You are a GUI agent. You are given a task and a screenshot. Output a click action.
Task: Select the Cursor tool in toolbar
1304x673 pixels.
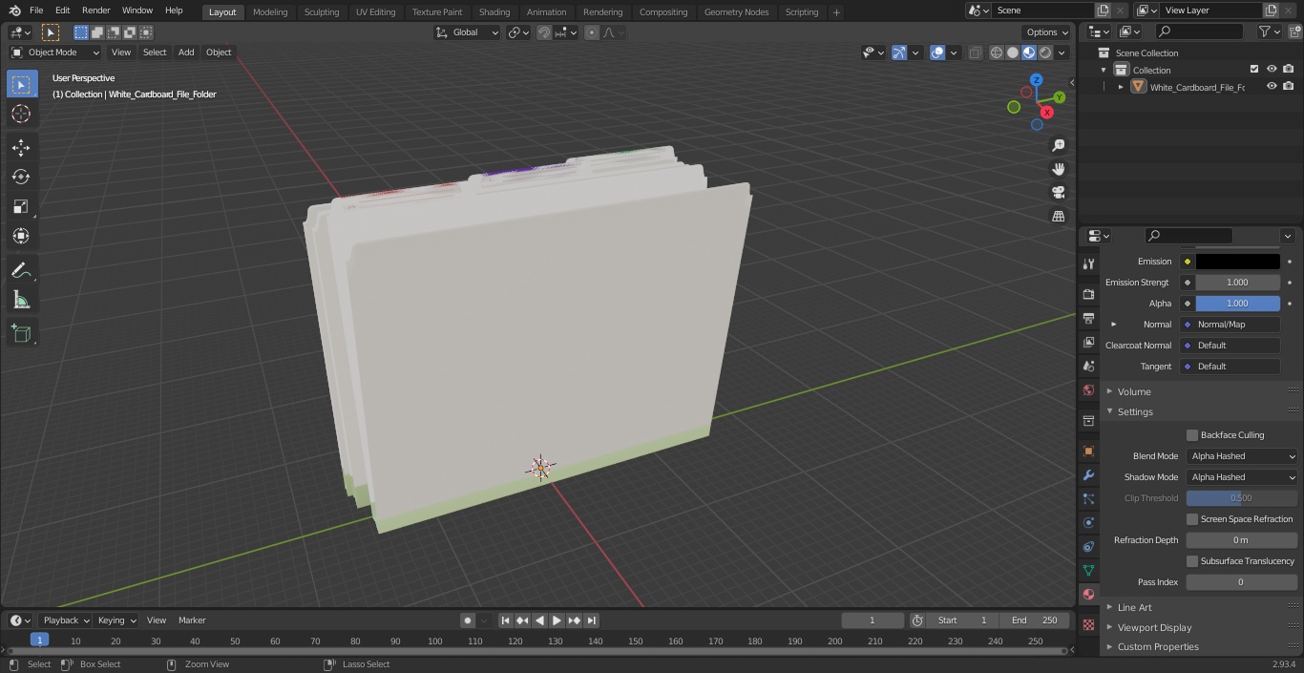click(x=21, y=114)
